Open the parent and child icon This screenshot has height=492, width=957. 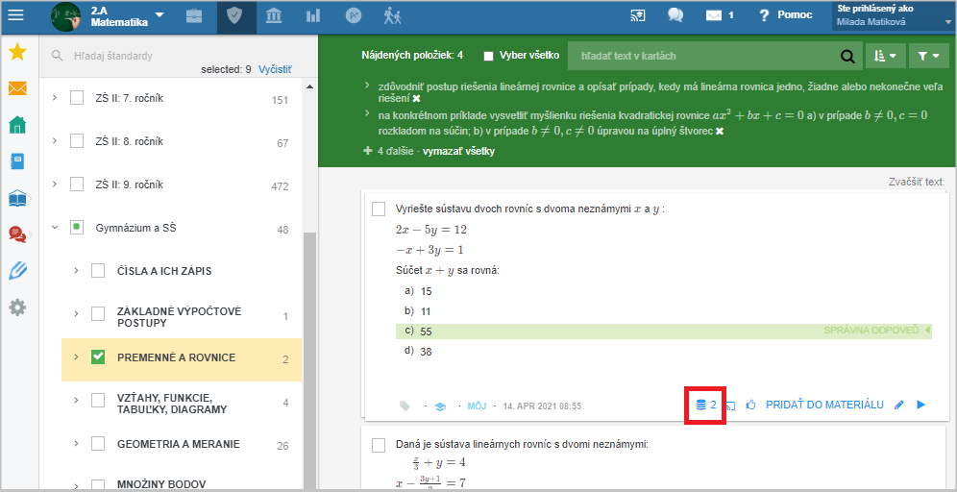(392, 16)
